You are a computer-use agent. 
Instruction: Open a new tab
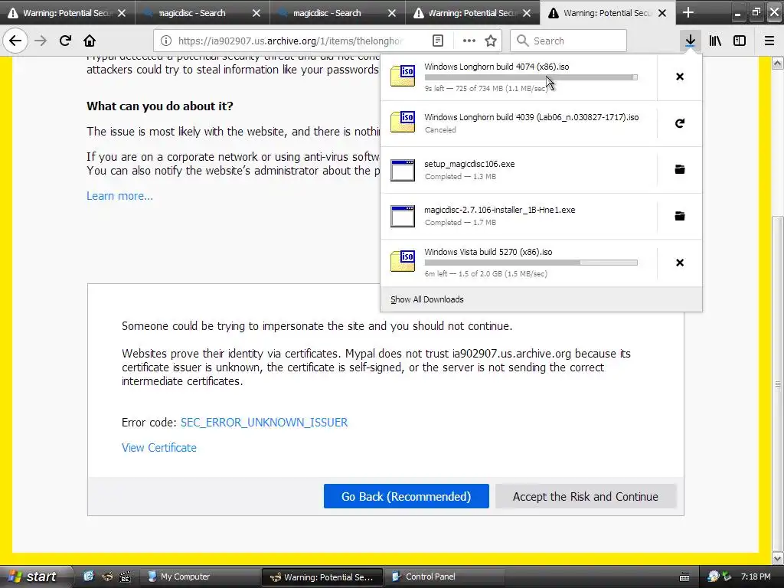point(688,12)
